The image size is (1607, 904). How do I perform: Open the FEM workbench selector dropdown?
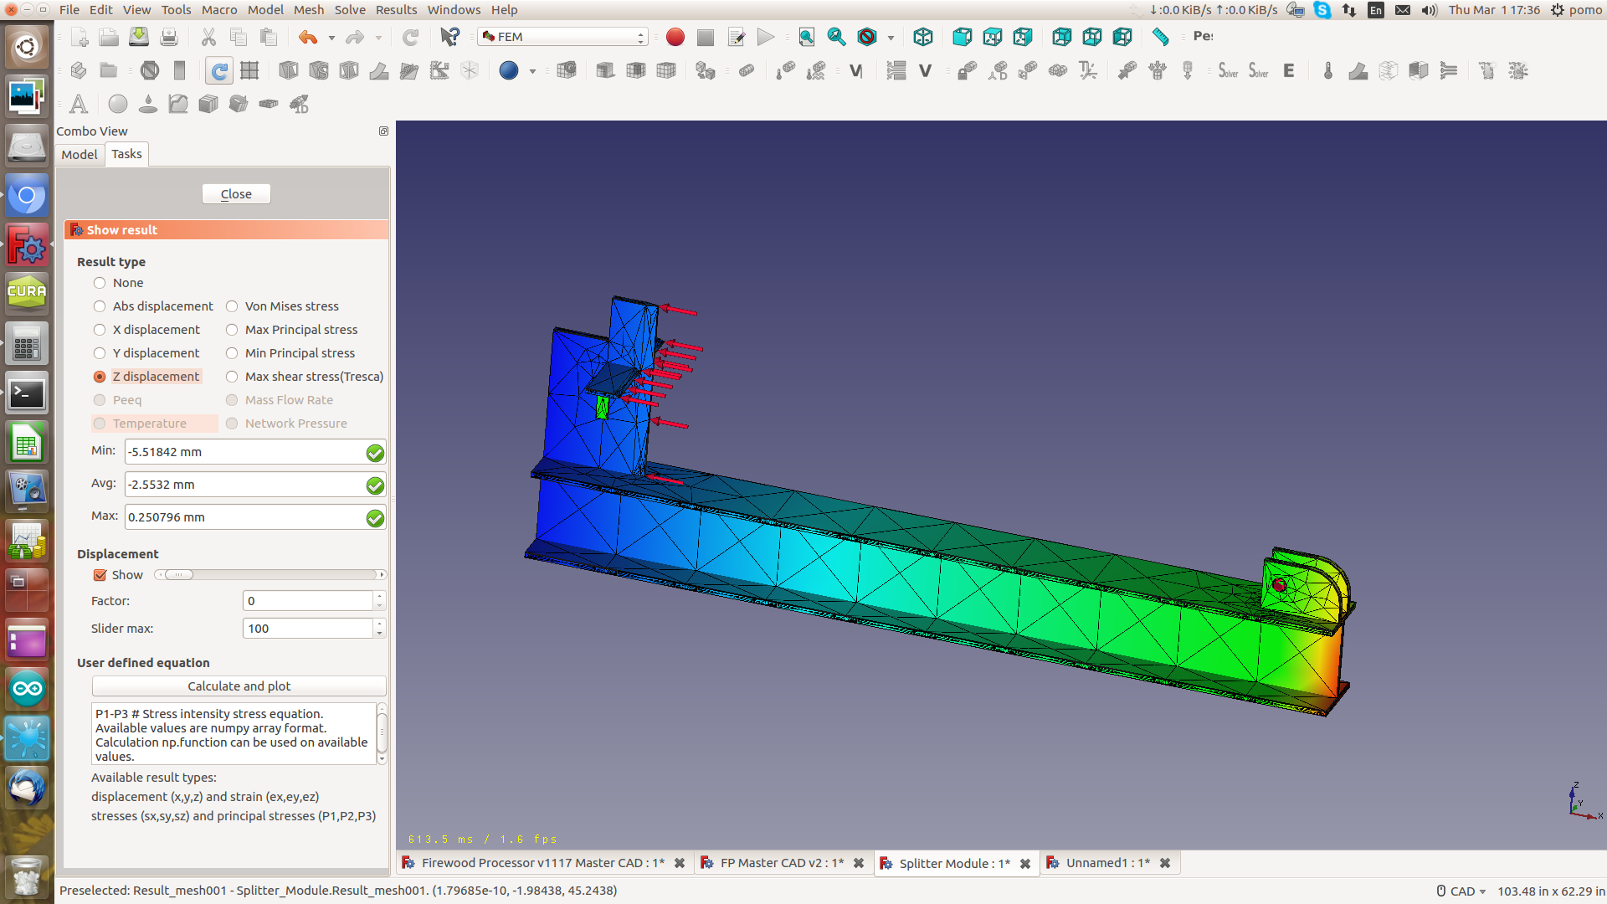[563, 37]
